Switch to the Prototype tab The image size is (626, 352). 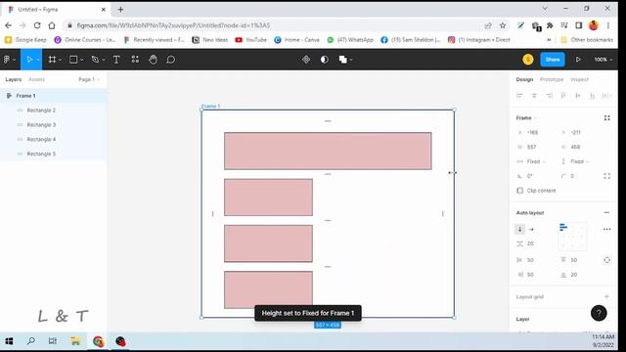552,79
